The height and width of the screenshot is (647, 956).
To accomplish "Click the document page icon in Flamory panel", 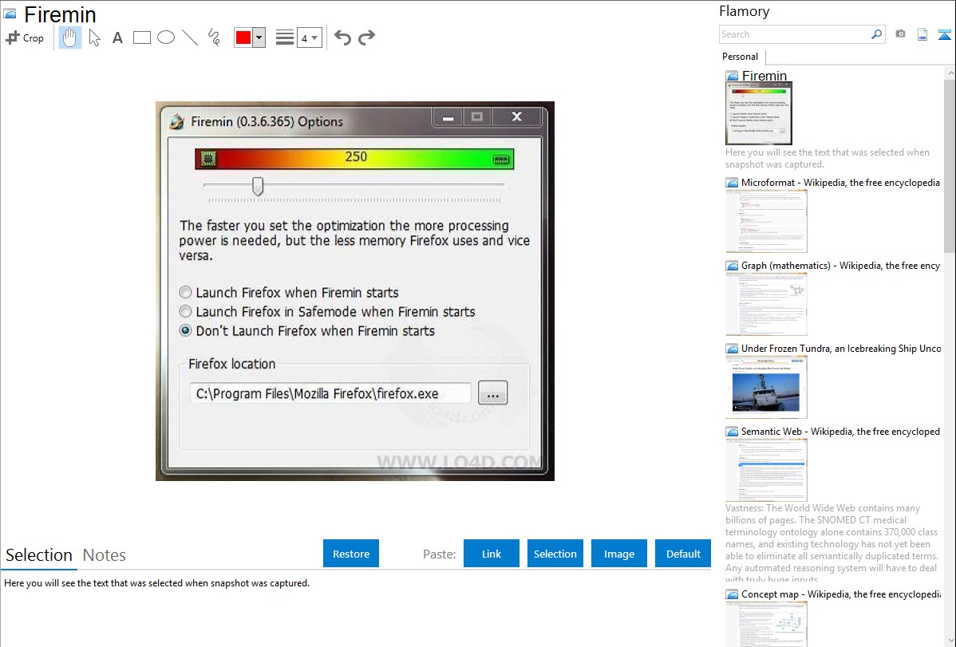I will point(922,34).
